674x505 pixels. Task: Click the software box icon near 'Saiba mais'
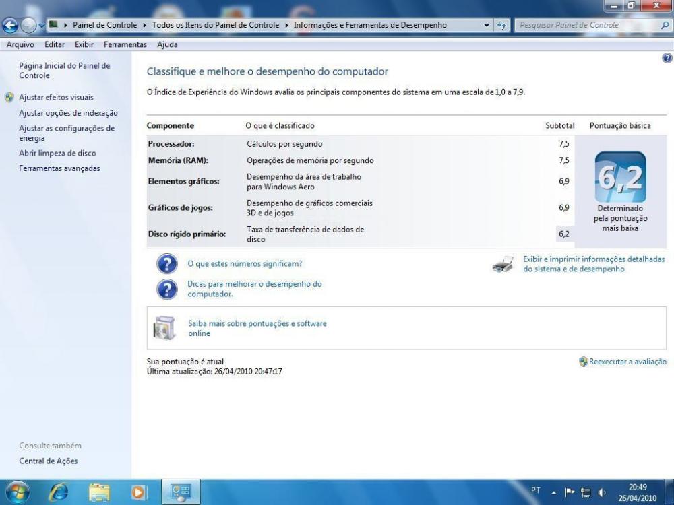coord(164,329)
